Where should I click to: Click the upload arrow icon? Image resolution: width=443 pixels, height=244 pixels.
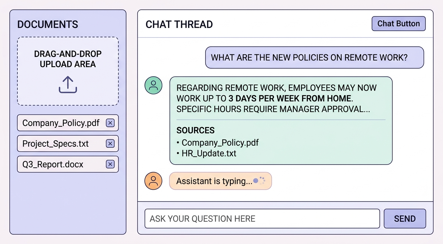(x=68, y=85)
